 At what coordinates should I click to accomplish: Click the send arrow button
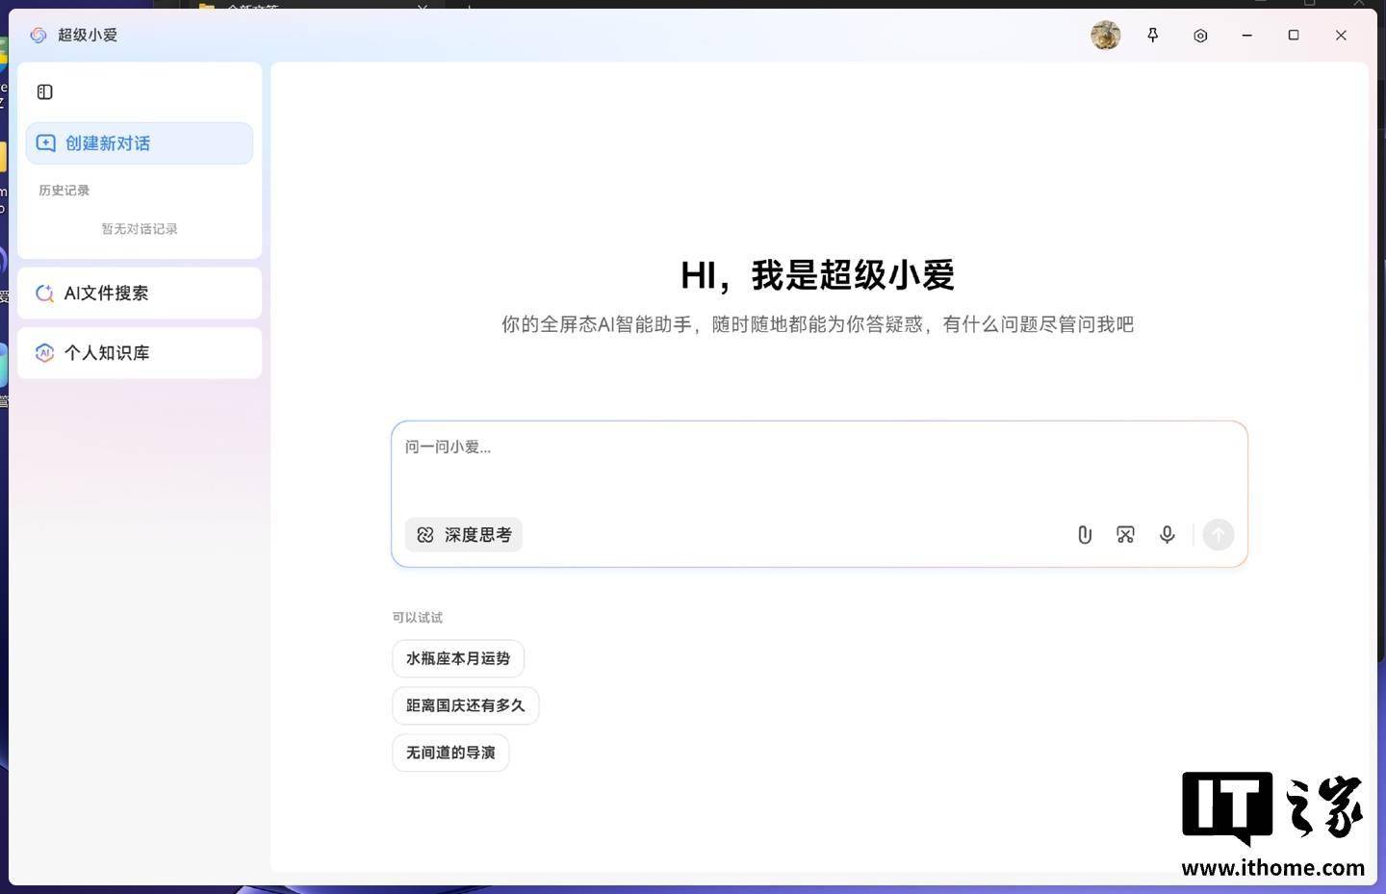(1219, 535)
